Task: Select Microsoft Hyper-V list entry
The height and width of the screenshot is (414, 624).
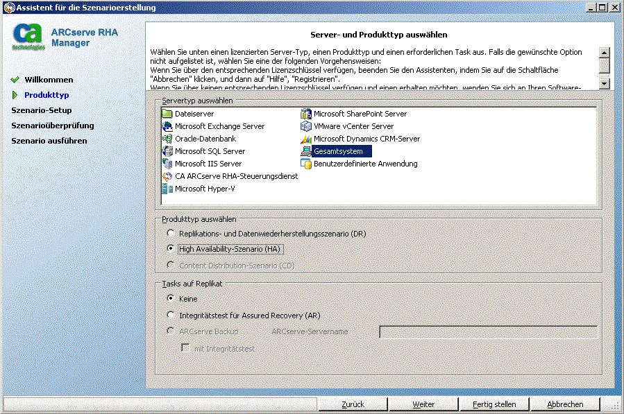Action: click(x=205, y=189)
